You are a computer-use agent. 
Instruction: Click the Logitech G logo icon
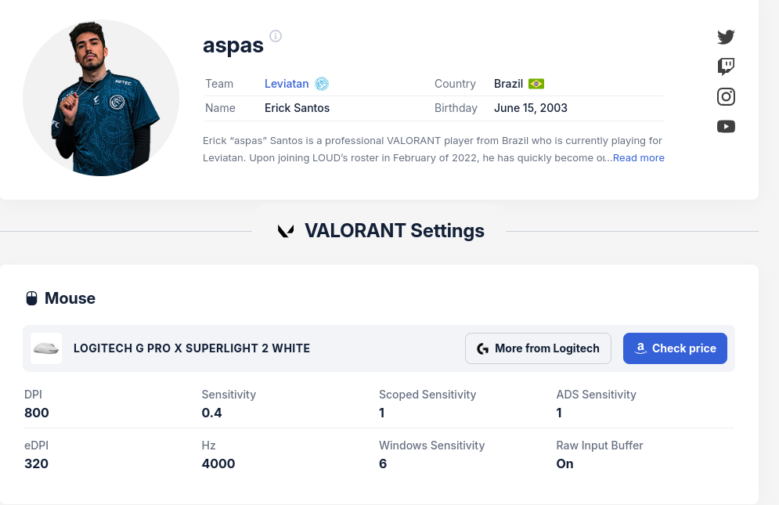pyautogui.click(x=482, y=348)
